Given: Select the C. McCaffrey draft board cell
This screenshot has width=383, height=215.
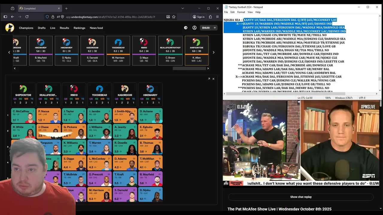Looking at the screenshot, I should pos(23,116).
